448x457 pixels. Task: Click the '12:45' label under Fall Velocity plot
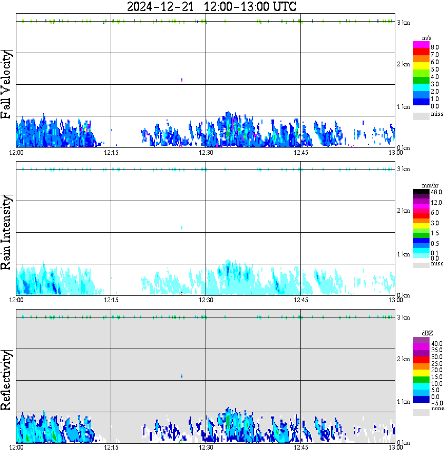[x=301, y=153]
